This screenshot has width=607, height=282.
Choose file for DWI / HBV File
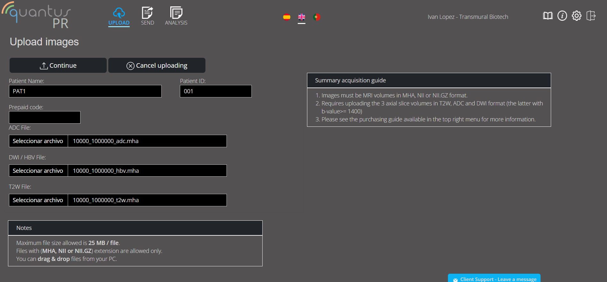pyautogui.click(x=38, y=171)
